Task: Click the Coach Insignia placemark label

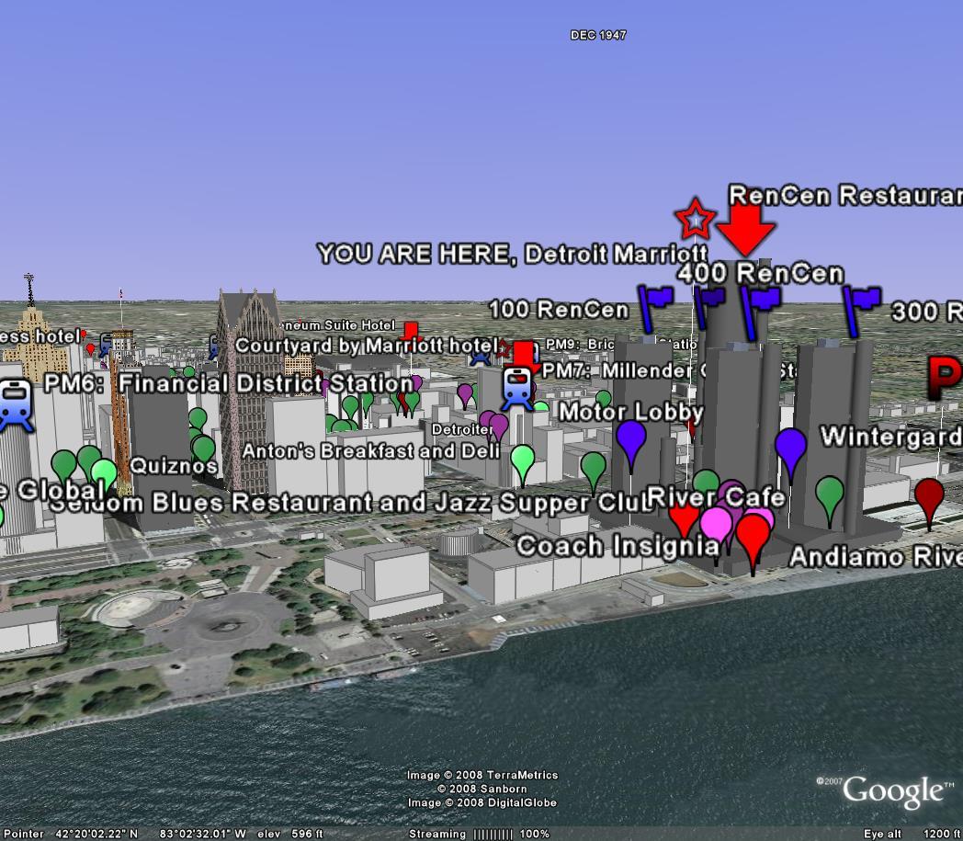Action: [x=617, y=546]
